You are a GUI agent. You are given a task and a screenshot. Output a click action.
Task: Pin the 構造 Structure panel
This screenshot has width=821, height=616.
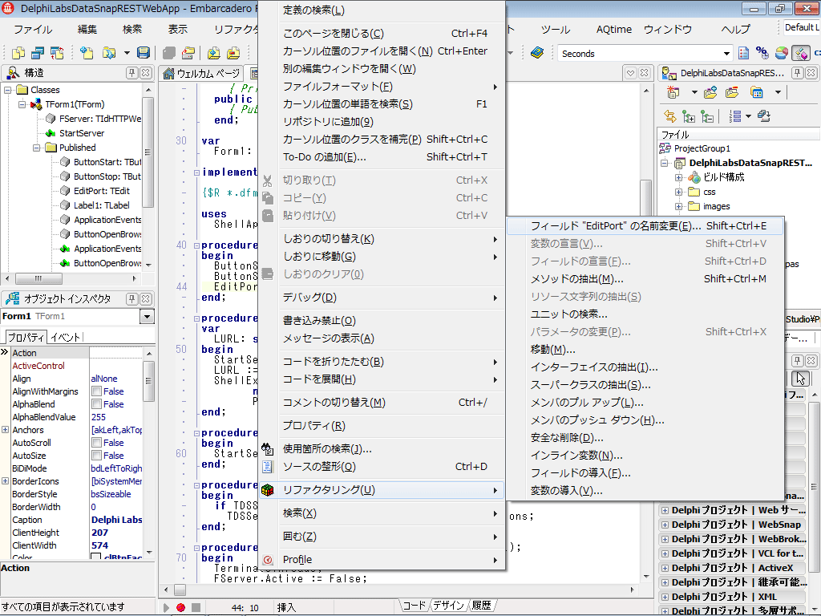(132, 73)
